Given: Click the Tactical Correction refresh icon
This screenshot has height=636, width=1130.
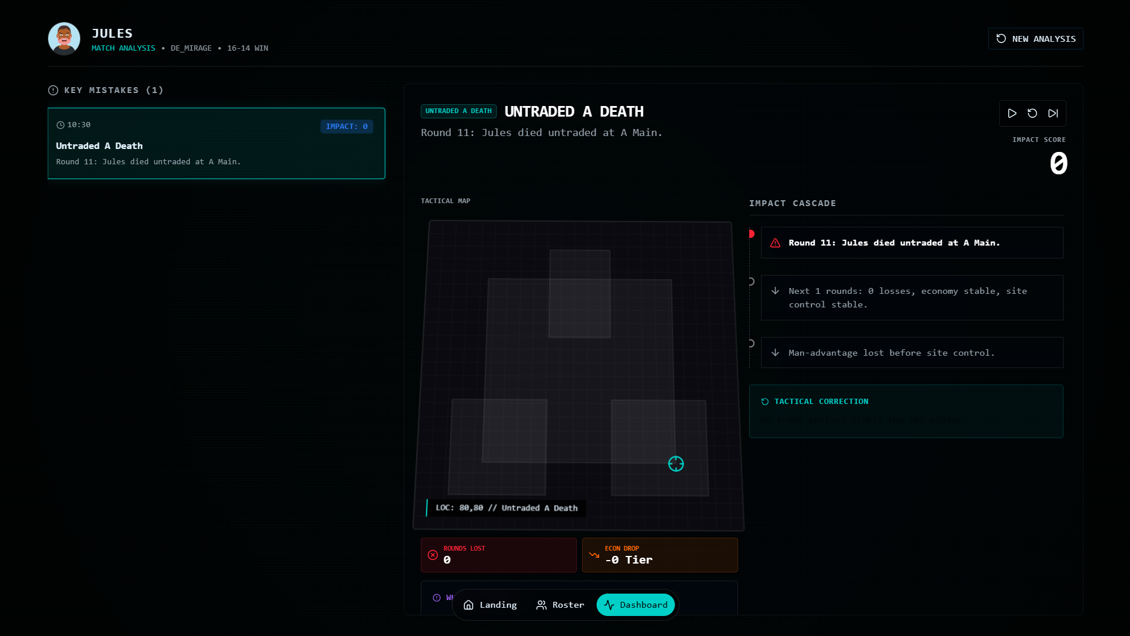Looking at the screenshot, I should pyautogui.click(x=765, y=402).
